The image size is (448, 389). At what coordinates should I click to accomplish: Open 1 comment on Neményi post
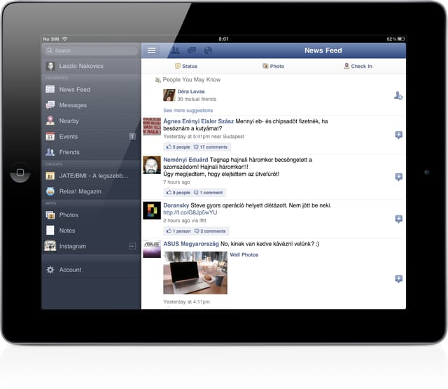(208, 193)
